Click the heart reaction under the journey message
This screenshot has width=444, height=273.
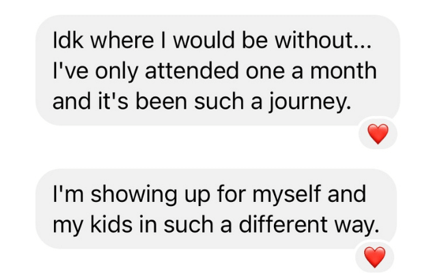coord(378,134)
